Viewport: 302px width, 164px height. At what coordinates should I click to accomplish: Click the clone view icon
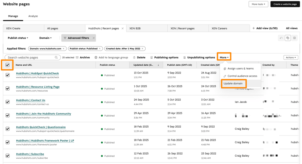click(x=288, y=38)
